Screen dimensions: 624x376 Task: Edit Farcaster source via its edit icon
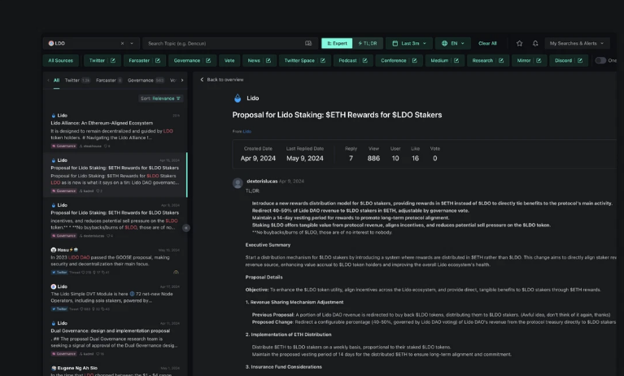pyautogui.click(x=158, y=60)
